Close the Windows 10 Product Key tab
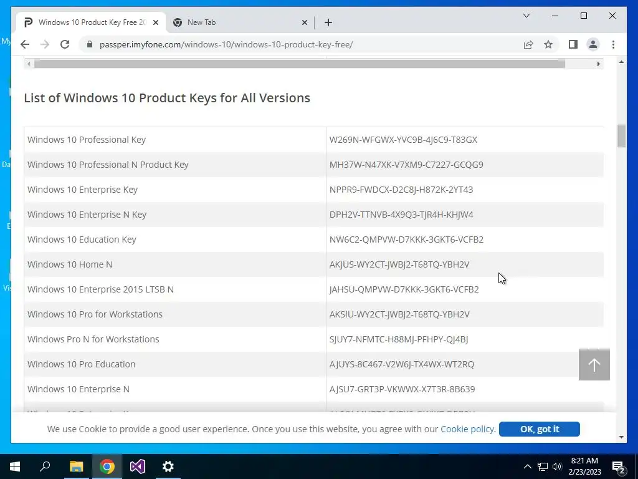Image resolution: width=638 pixels, height=479 pixels. pyautogui.click(x=155, y=22)
